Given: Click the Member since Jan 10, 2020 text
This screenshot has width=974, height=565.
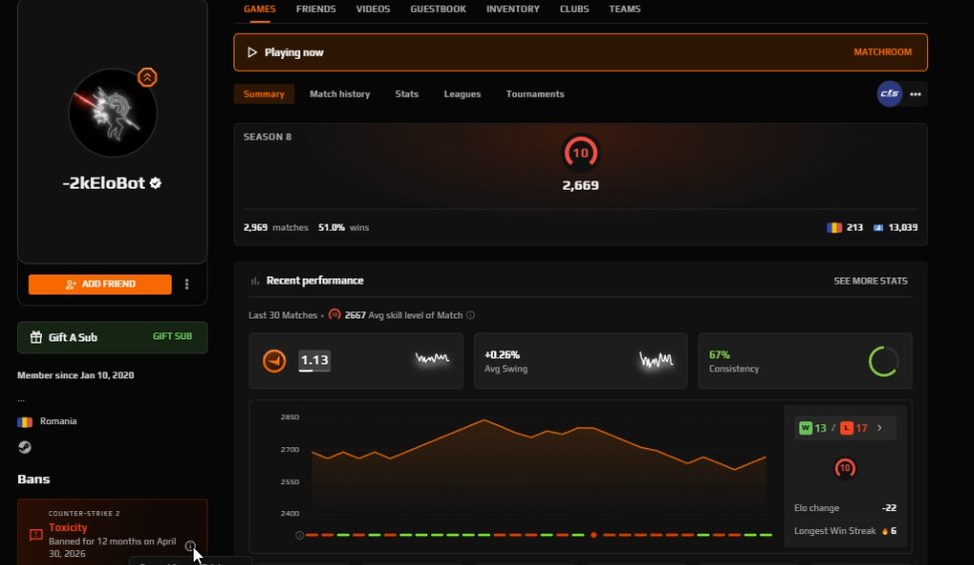Looking at the screenshot, I should 75,375.
